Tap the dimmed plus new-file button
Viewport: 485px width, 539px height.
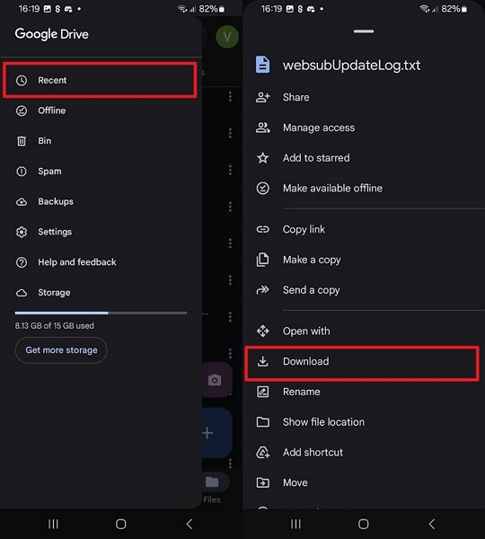(216, 433)
